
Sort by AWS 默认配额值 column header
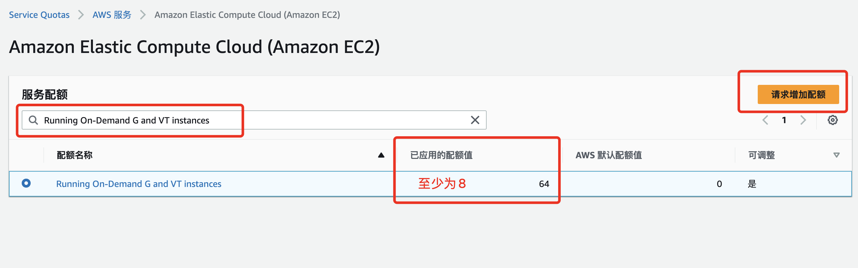click(609, 155)
